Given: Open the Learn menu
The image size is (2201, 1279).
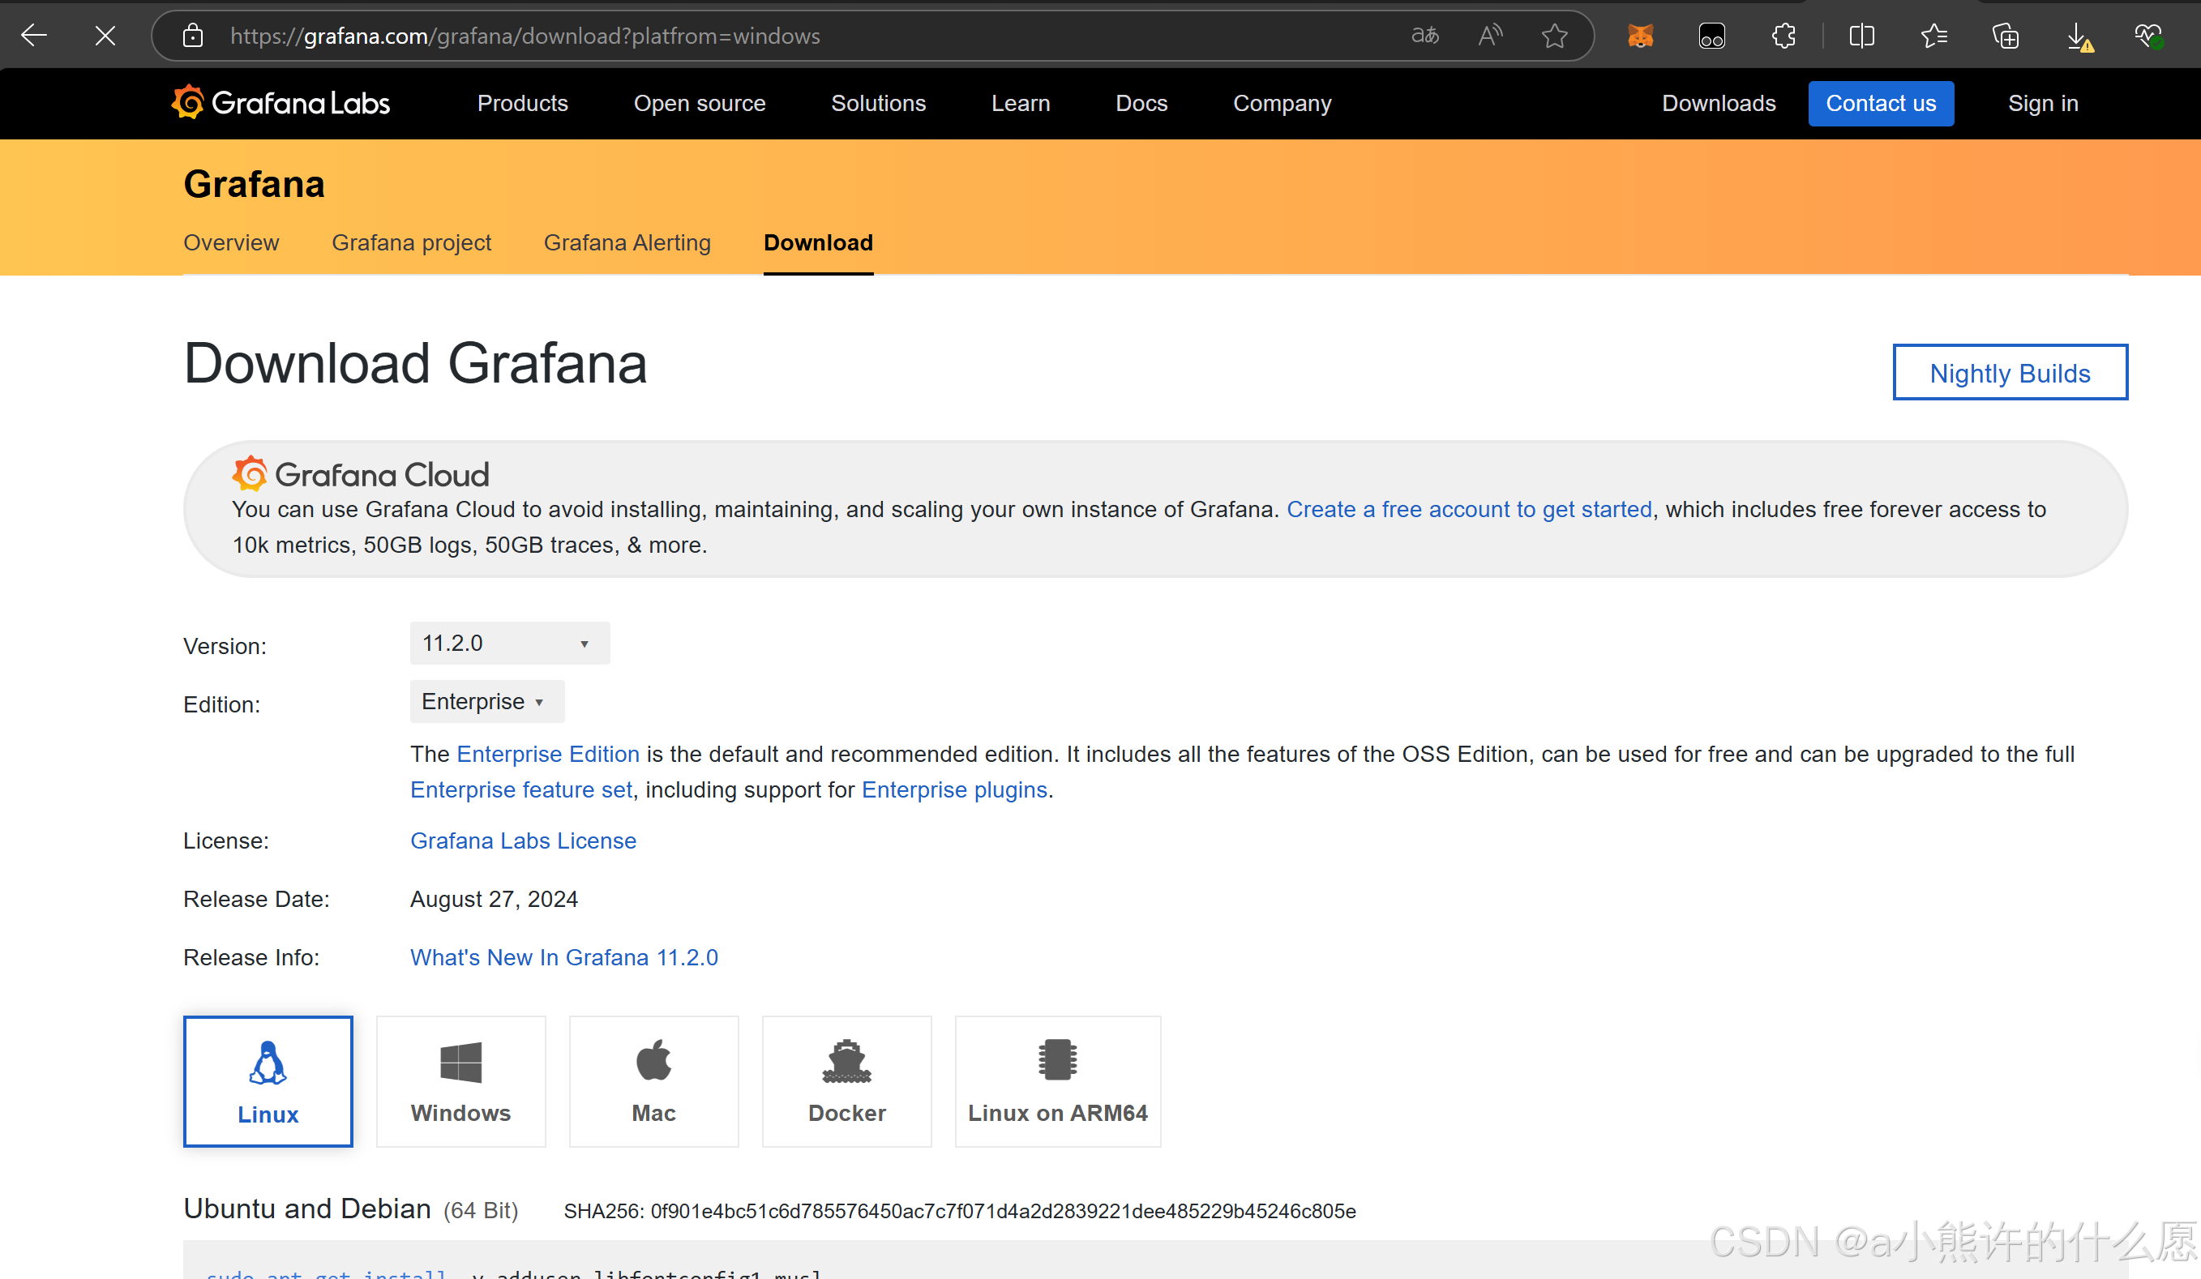Looking at the screenshot, I should pos(1020,103).
